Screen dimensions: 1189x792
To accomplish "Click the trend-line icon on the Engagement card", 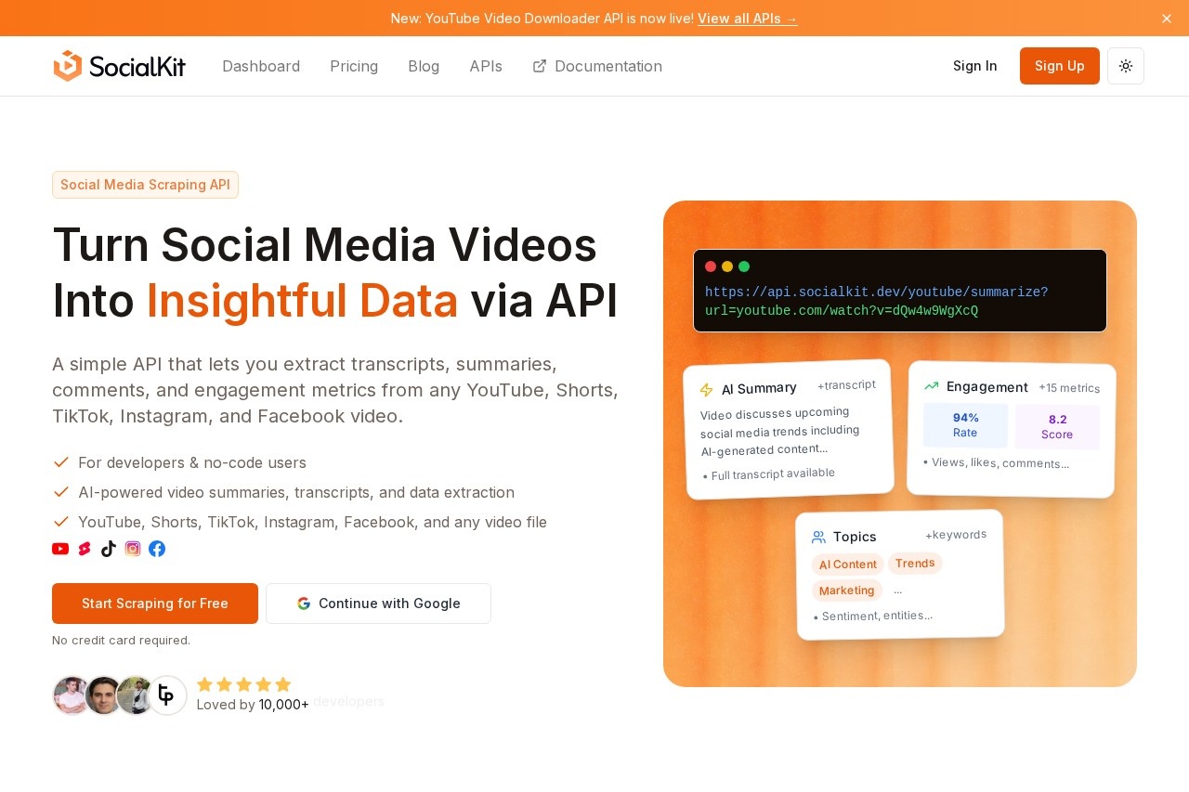I will click(x=932, y=387).
